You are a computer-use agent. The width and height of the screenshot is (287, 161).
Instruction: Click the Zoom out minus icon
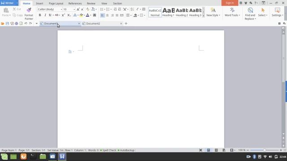tap(248, 150)
